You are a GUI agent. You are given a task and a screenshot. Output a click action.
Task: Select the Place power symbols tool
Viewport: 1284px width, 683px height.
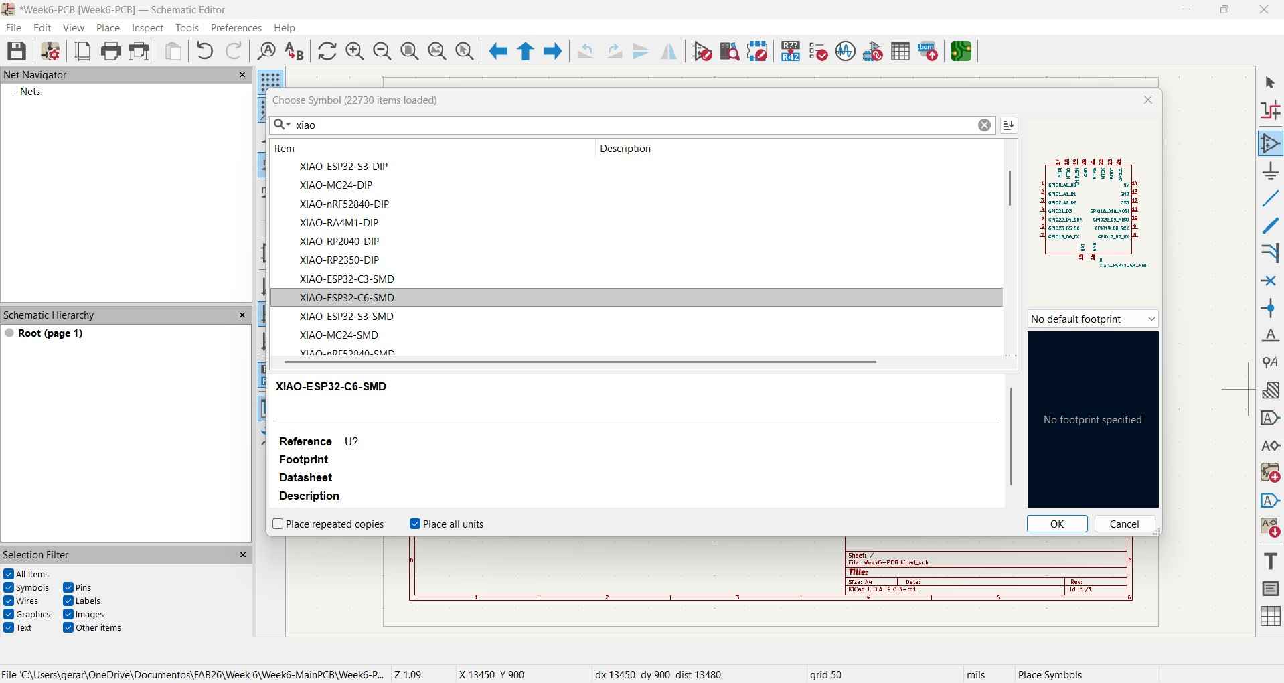(1271, 171)
